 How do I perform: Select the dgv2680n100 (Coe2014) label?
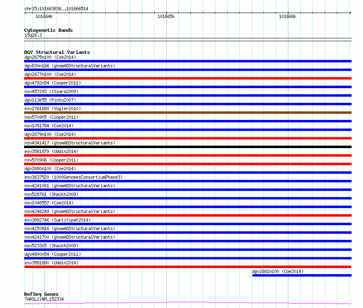tap(50, 168)
